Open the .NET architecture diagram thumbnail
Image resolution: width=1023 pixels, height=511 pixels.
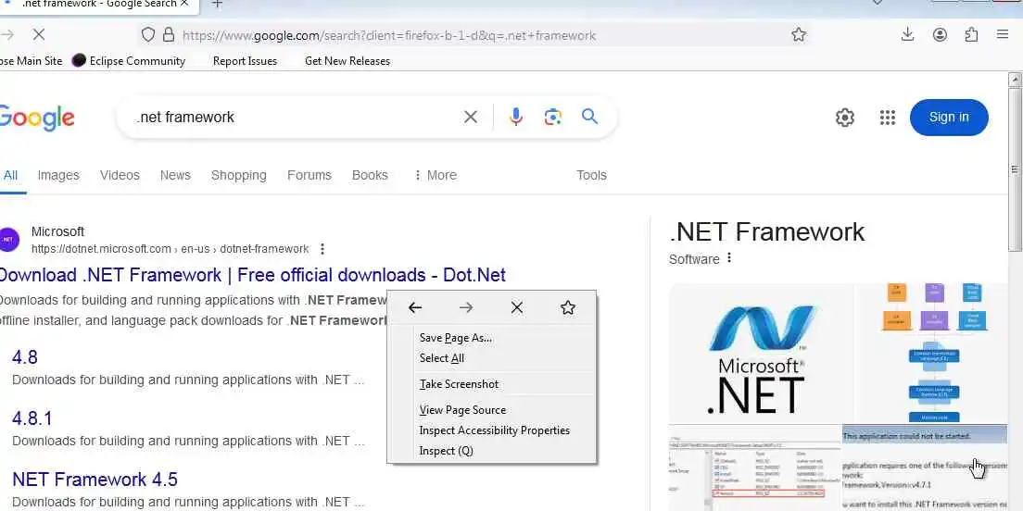click(x=931, y=353)
